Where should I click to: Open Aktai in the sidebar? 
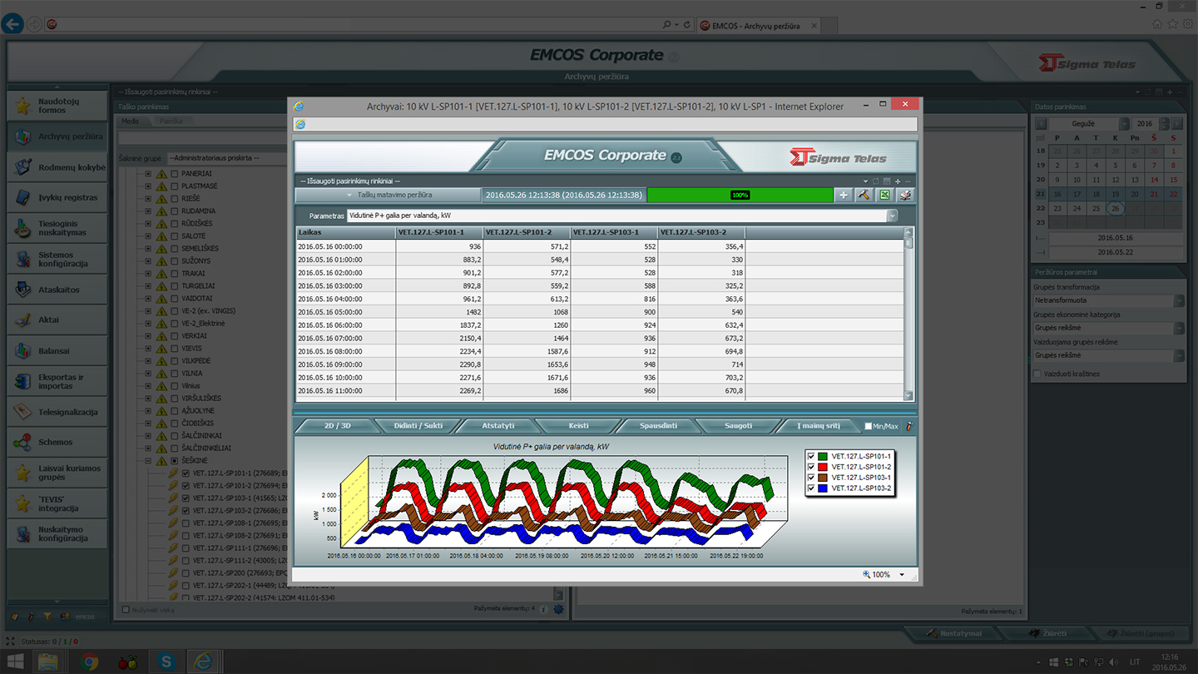coord(57,320)
